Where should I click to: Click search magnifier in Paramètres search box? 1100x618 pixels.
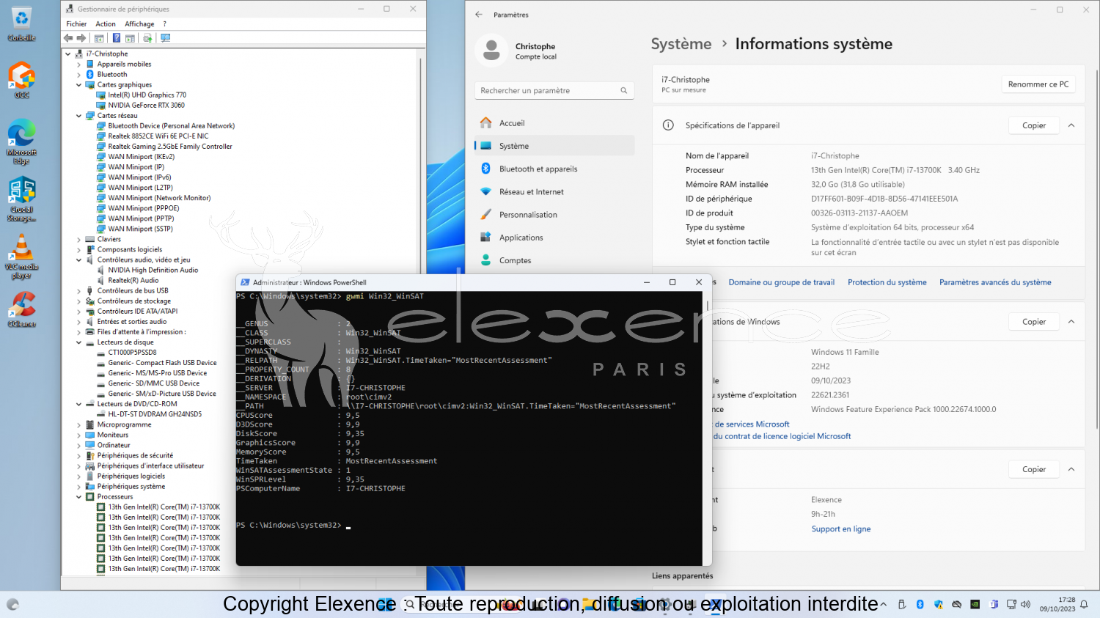(624, 91)
